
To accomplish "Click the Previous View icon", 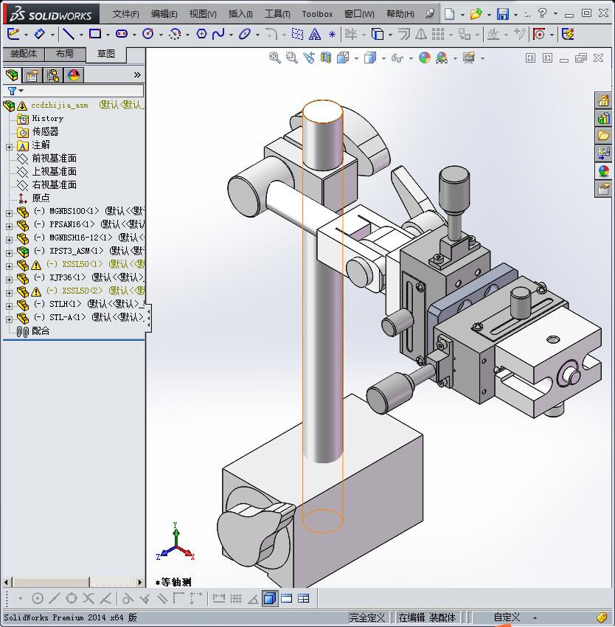I will (309, 58).
